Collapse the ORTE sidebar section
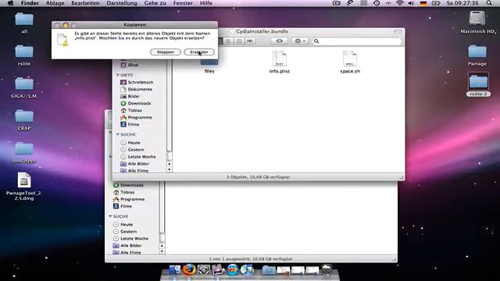Screen dimensions: 500x281 [x=118, y=75]
